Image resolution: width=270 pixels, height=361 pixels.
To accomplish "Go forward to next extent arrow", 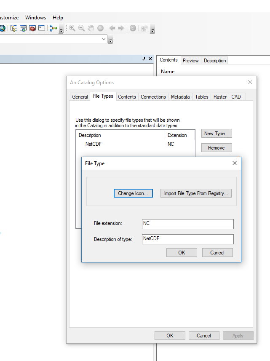I will [x=121, y=28].
